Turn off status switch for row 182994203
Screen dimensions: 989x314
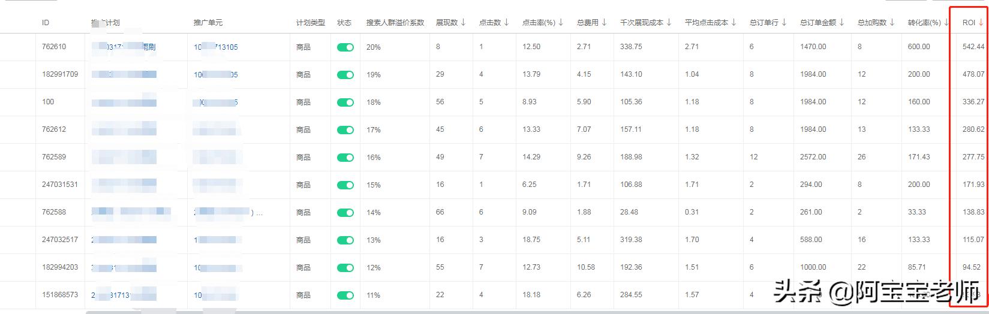click(345, 268)
